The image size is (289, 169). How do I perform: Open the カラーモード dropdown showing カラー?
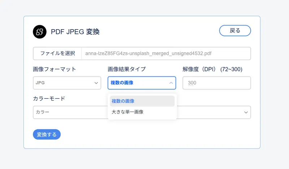pyautogui.click(x=142, y=112)
